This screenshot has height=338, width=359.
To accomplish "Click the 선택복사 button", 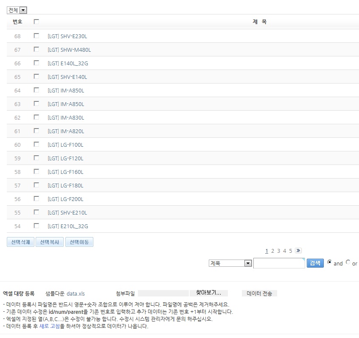I will click(50, 242).
